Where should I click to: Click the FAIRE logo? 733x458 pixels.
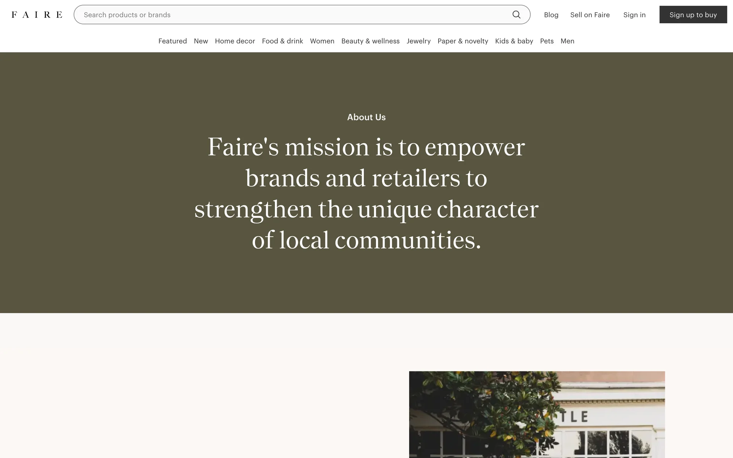coord(37,15)
